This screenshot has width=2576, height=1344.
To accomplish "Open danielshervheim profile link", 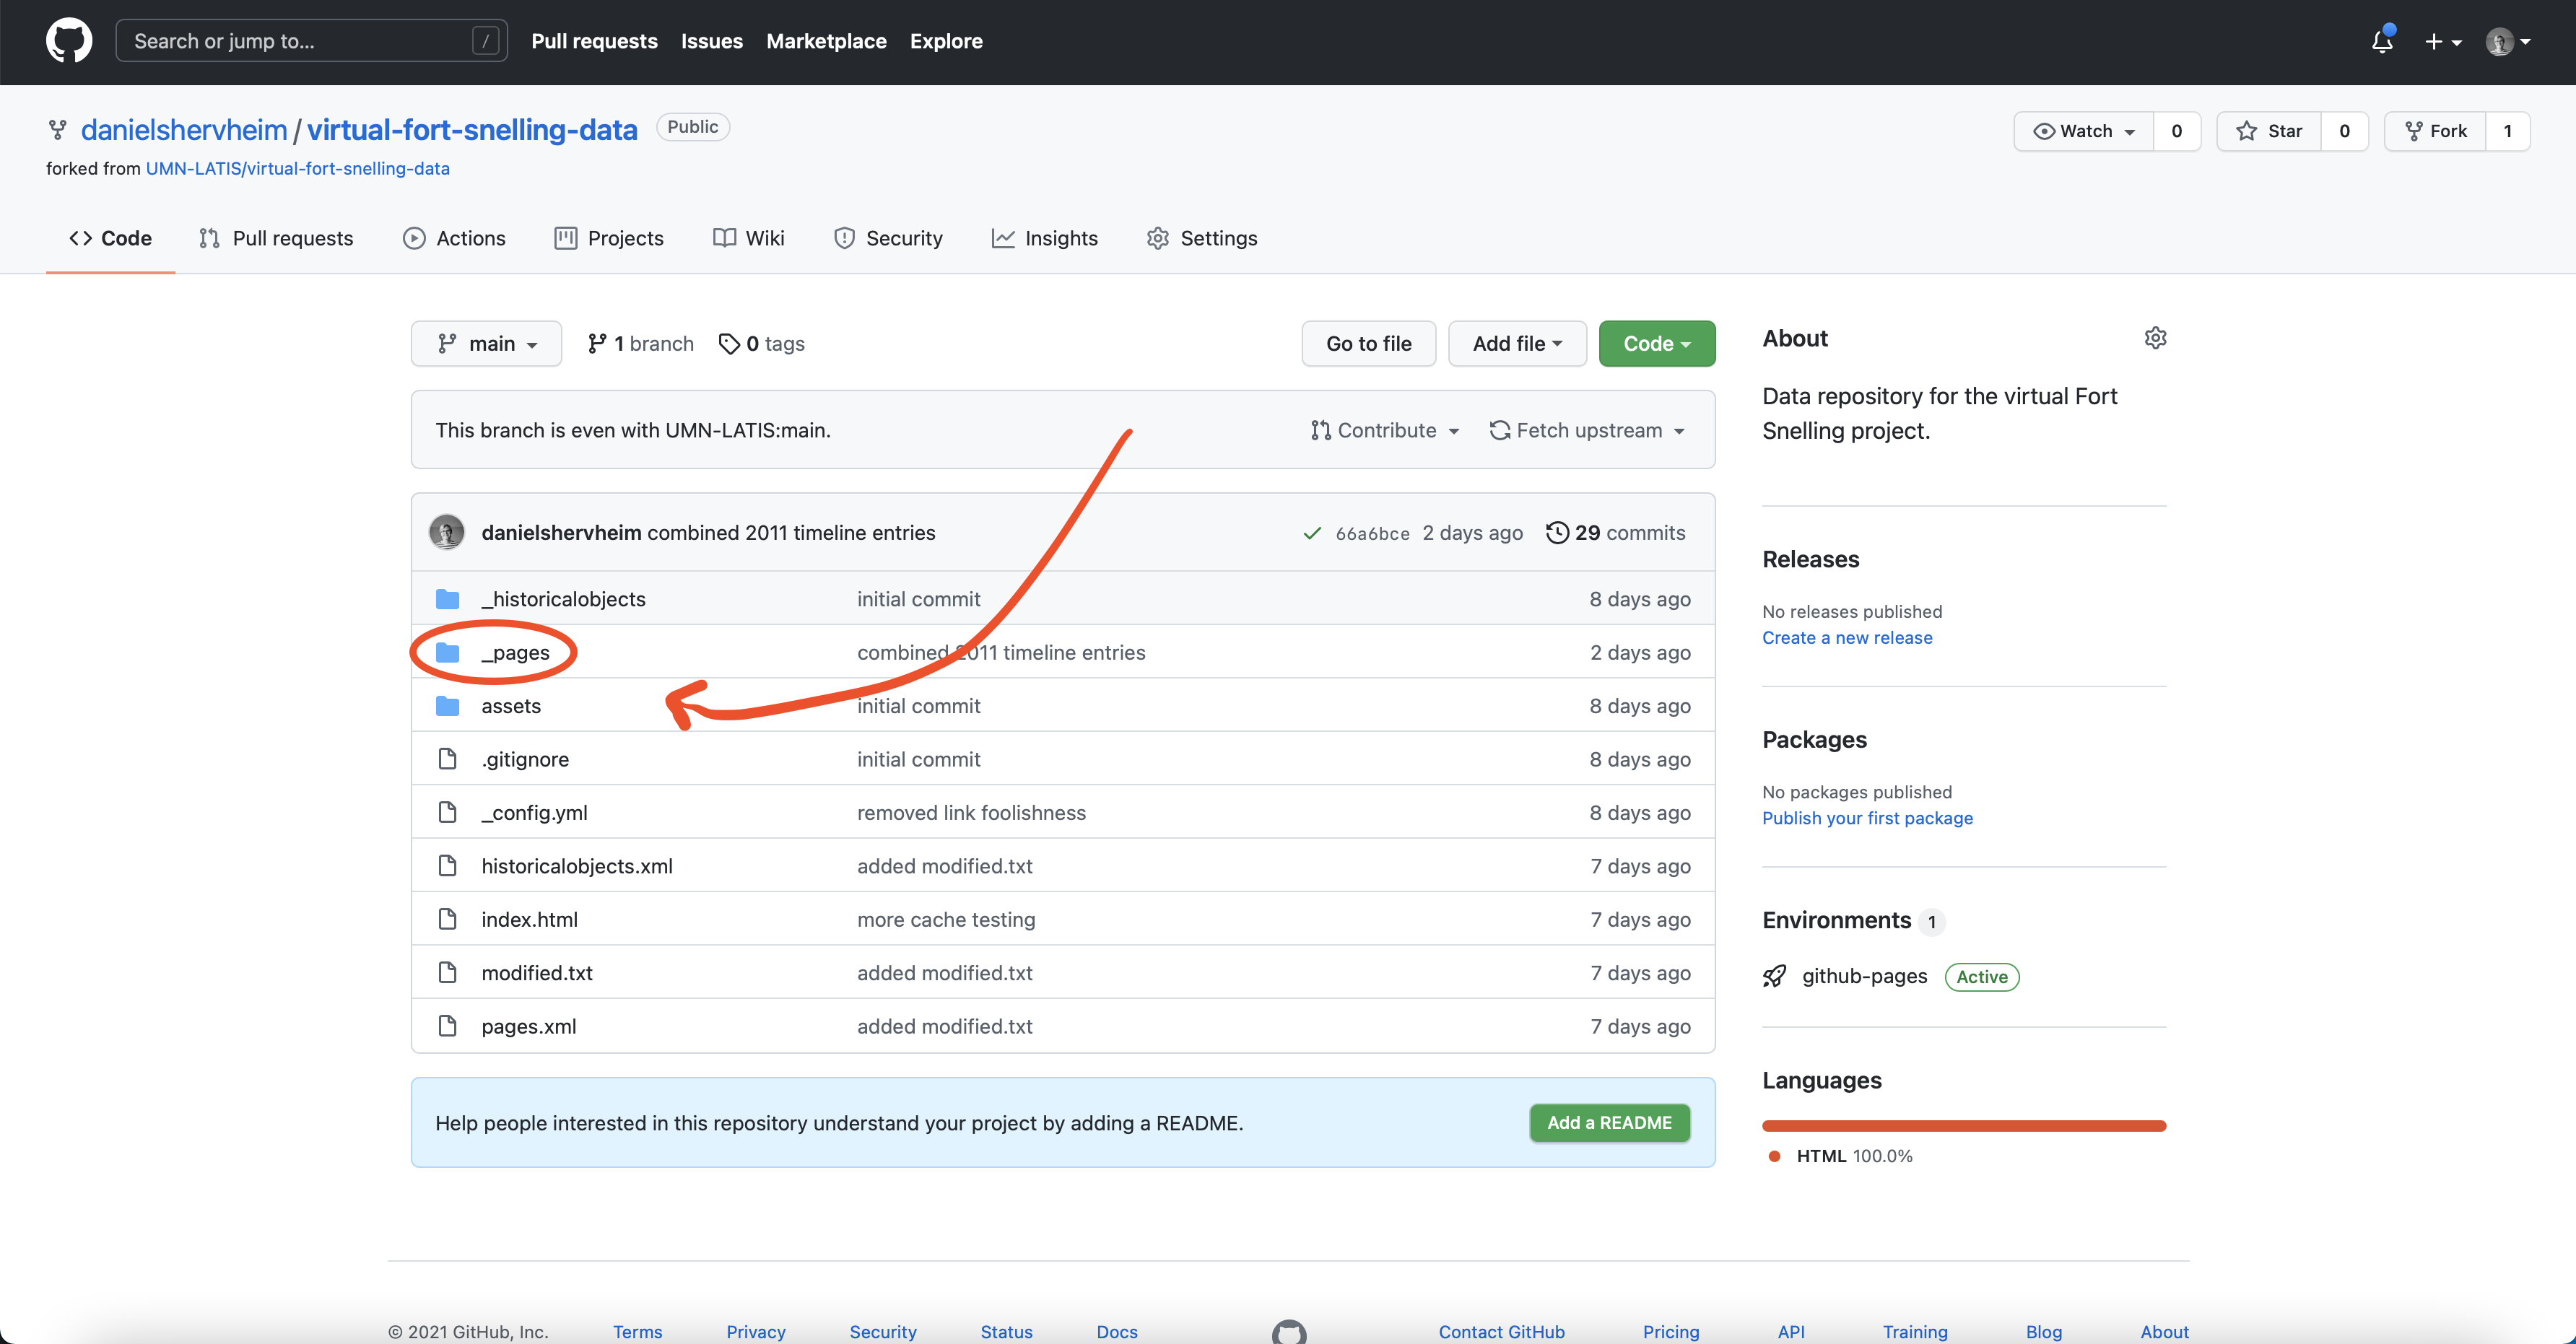I will (184, 130).
